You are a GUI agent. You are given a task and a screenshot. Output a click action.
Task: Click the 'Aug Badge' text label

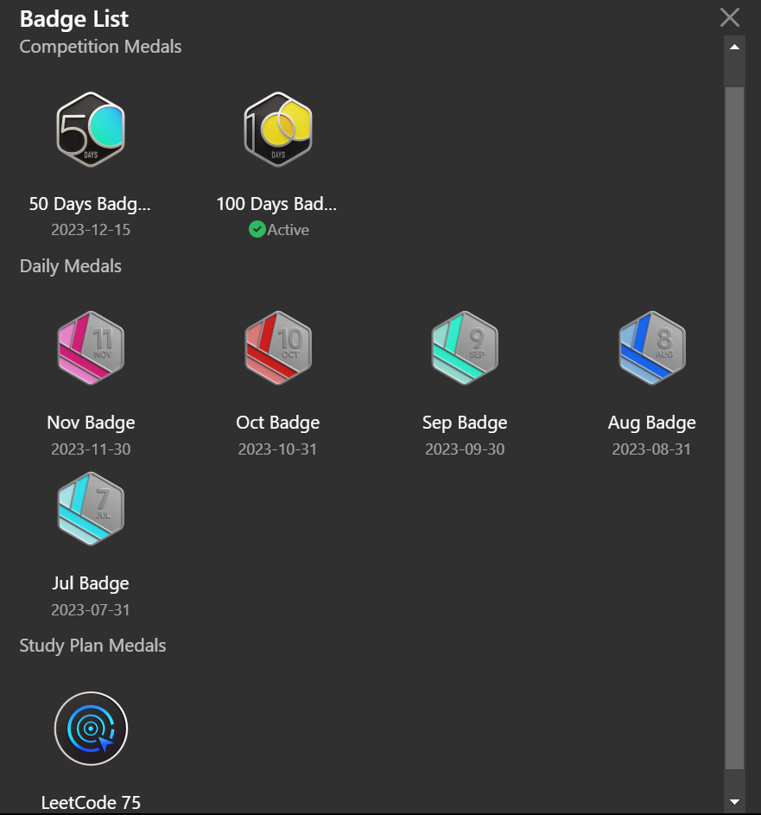[x=652, y=423]
